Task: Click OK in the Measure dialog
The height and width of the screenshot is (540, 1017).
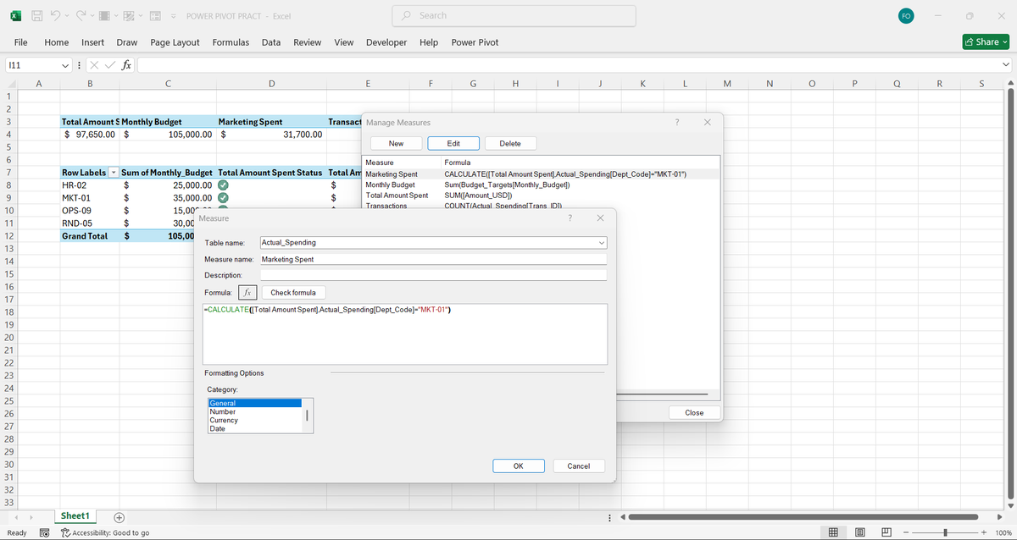Action: pos(518,466)
